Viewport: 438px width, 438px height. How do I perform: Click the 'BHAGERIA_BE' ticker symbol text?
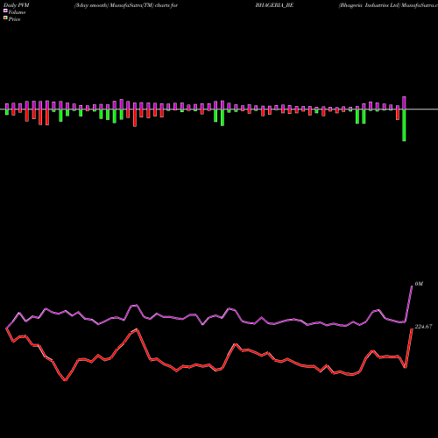click(274, 5)
